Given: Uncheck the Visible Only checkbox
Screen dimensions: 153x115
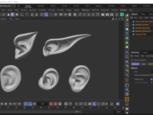Looking at the screenshot, I should [x=152, y=79].
